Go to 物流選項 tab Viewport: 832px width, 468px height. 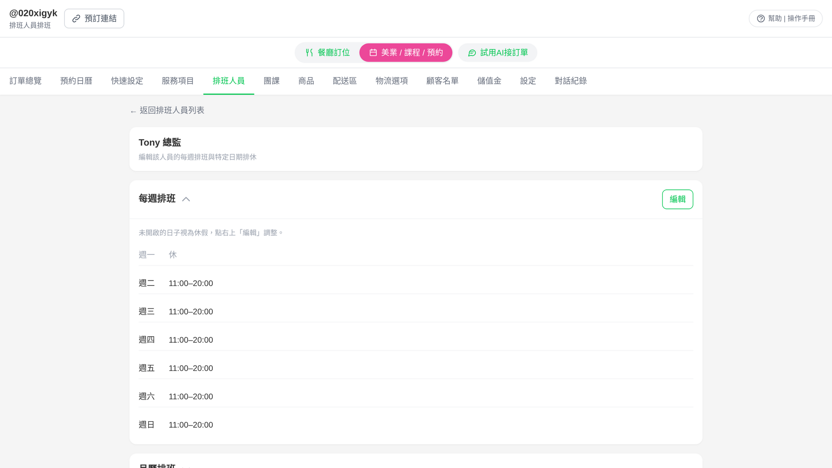(x=392, y=81)
